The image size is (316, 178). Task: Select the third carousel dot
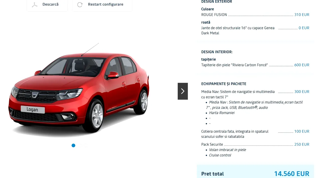(x=86, y=145)
